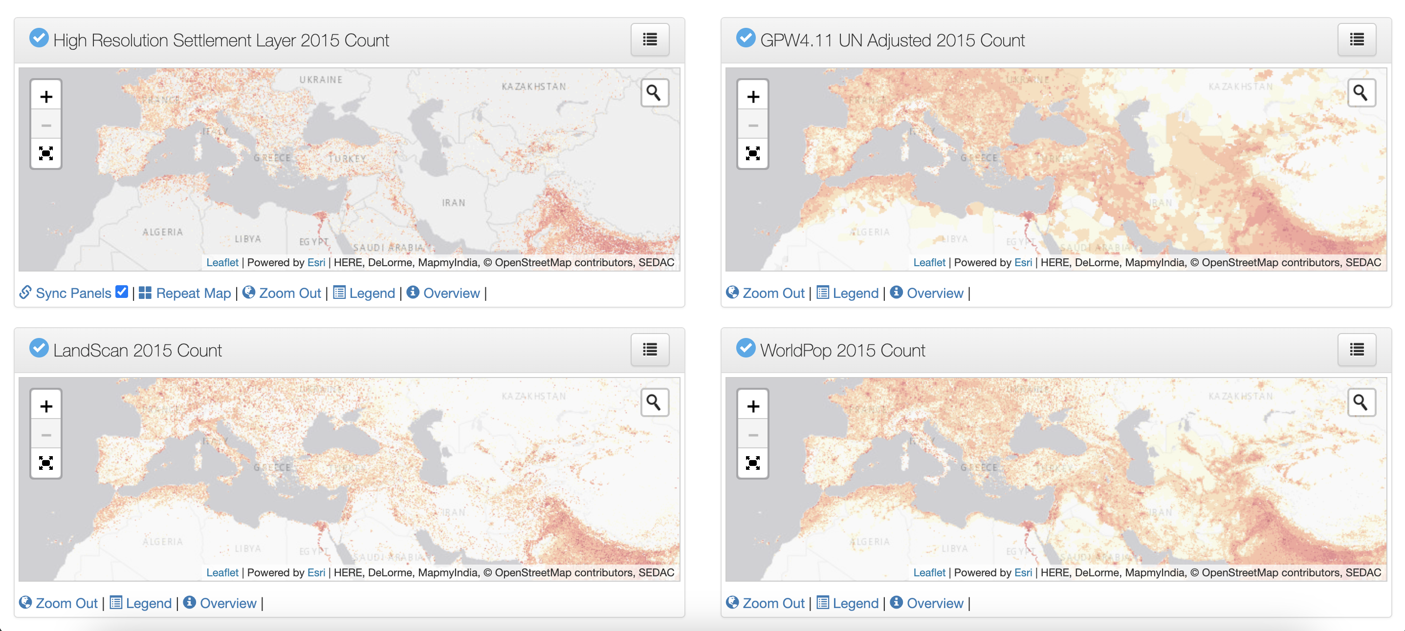Screen dimensions: 1405x631
Task: Open Overview link under GPW4.11 map
Action: pos(934,293)
